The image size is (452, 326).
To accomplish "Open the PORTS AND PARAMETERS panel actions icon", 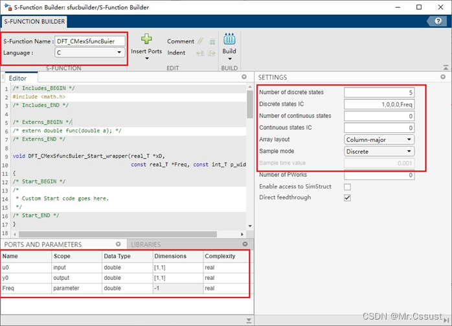I will [x=119, y=244].
